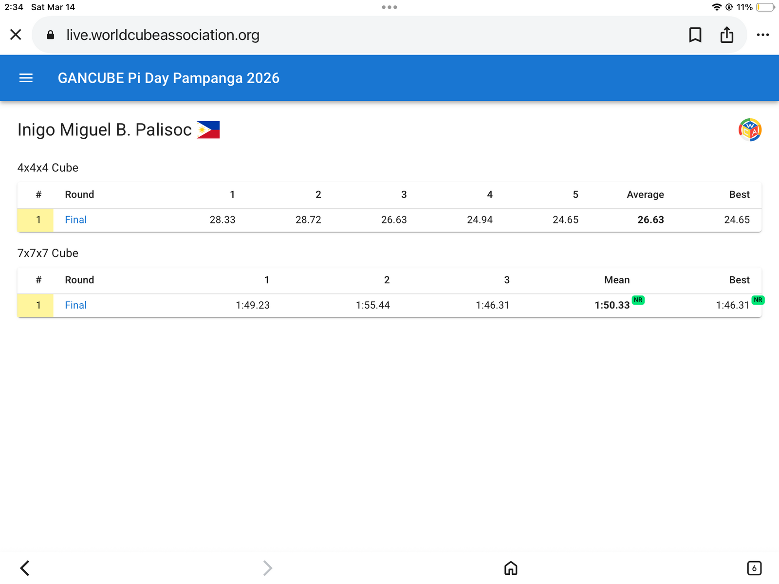779x584 pixels.
Task: Tap the Philippines flag icon
Action: (x=208, y=130)
